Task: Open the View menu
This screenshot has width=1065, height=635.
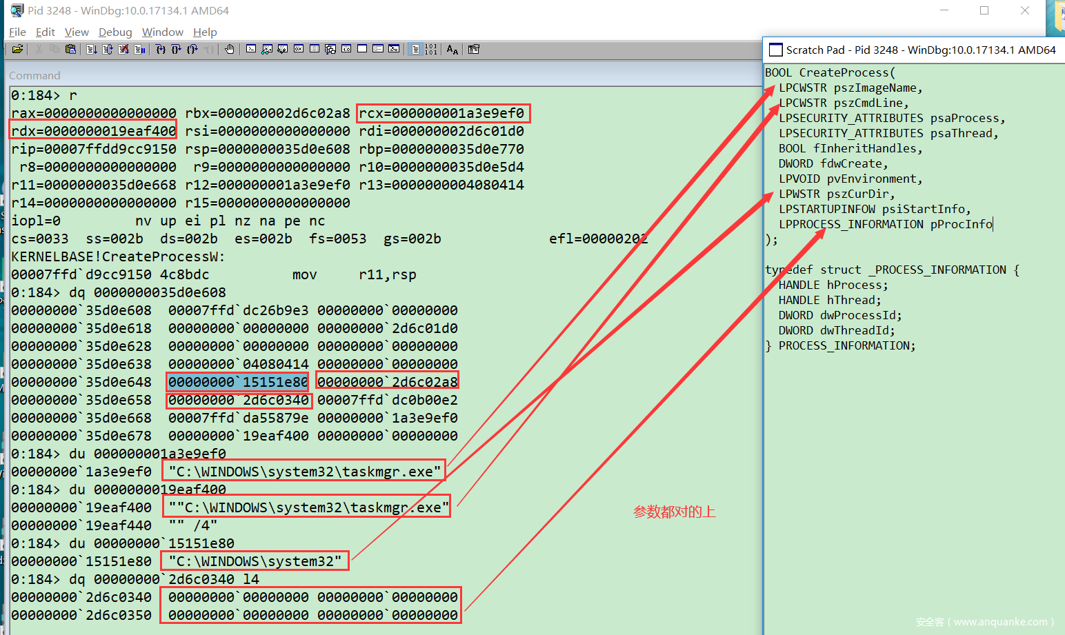Action: pyautogui.click(x=77, y=32)
